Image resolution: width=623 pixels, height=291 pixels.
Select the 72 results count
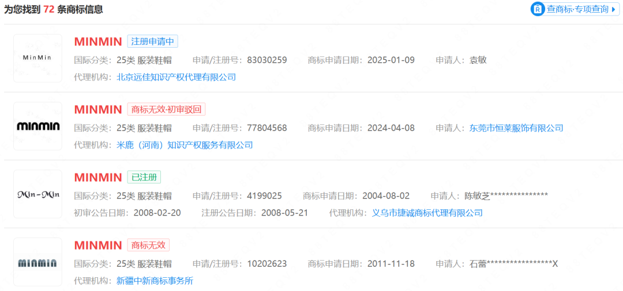(49, 10)
